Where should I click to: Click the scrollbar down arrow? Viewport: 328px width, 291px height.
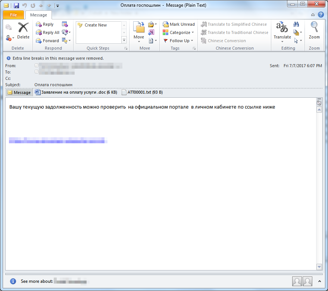pyautogui.click(x=319, y=266)
